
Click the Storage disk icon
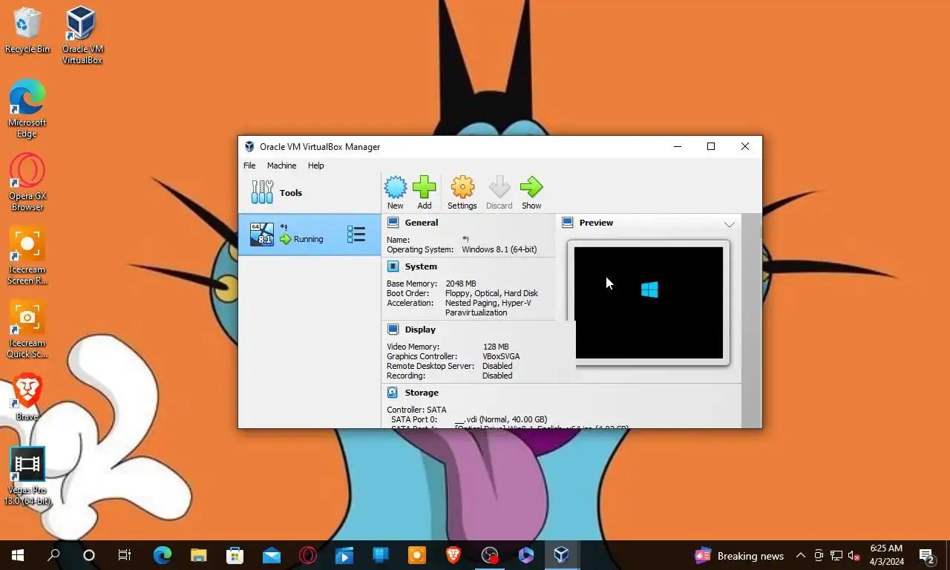click(x=393, y=393)
